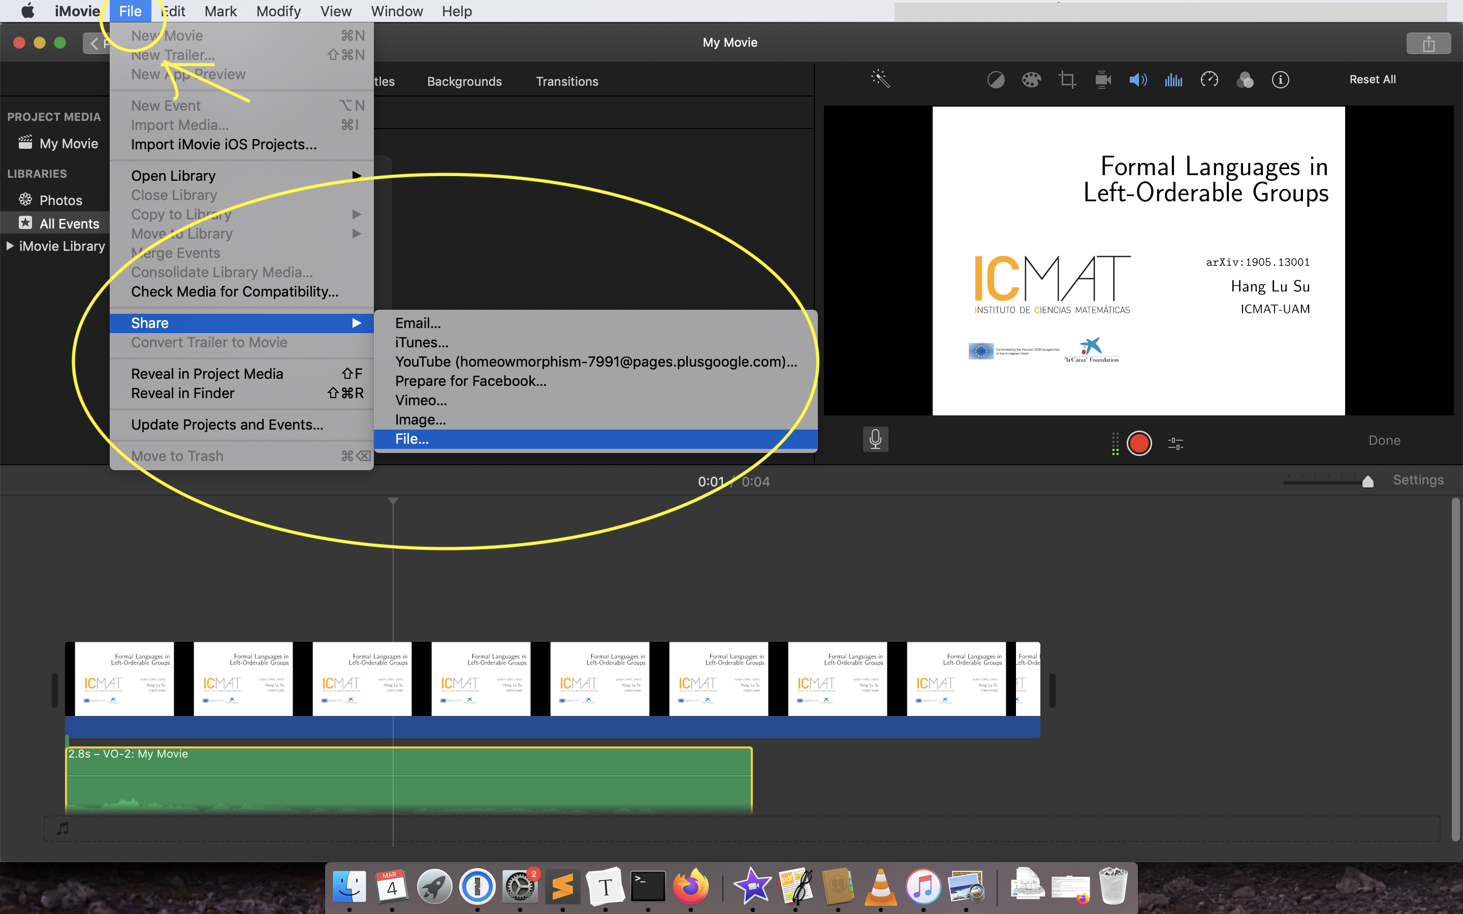Select YouTube share option

595,362
